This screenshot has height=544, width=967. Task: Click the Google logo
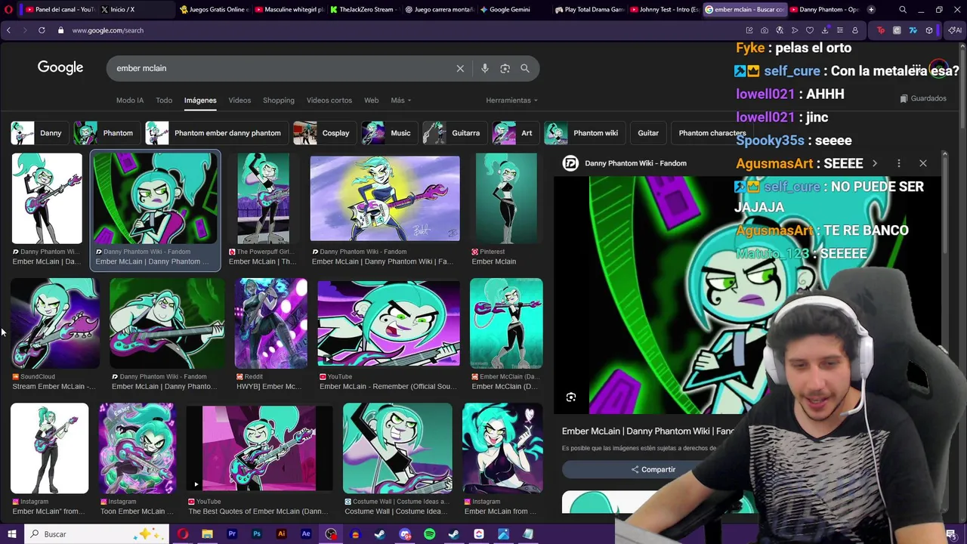click(x=60, y=68)
